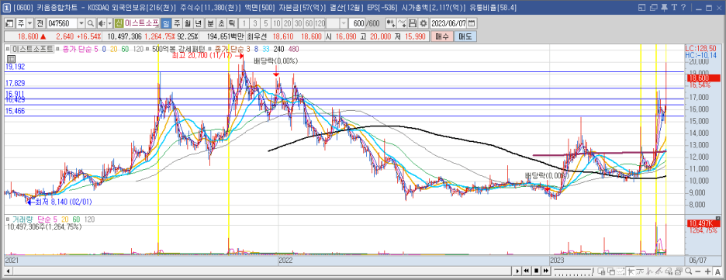Click the plus zoom in icon
Viewport: 726px width, 280px height.
coord(708,271)
